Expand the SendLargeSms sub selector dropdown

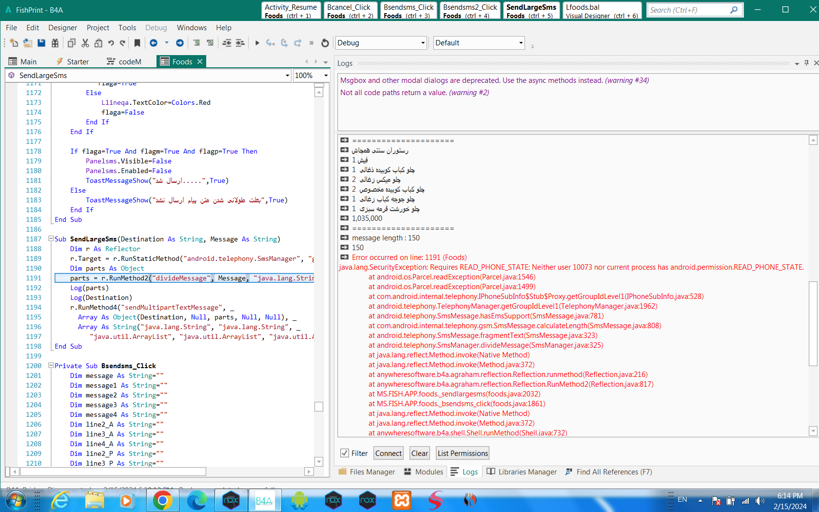click(287, 75)
